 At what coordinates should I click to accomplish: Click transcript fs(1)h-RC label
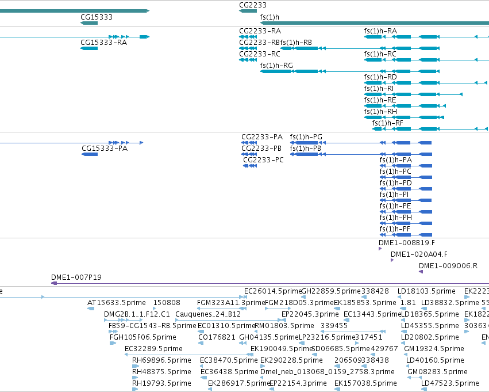380,54
